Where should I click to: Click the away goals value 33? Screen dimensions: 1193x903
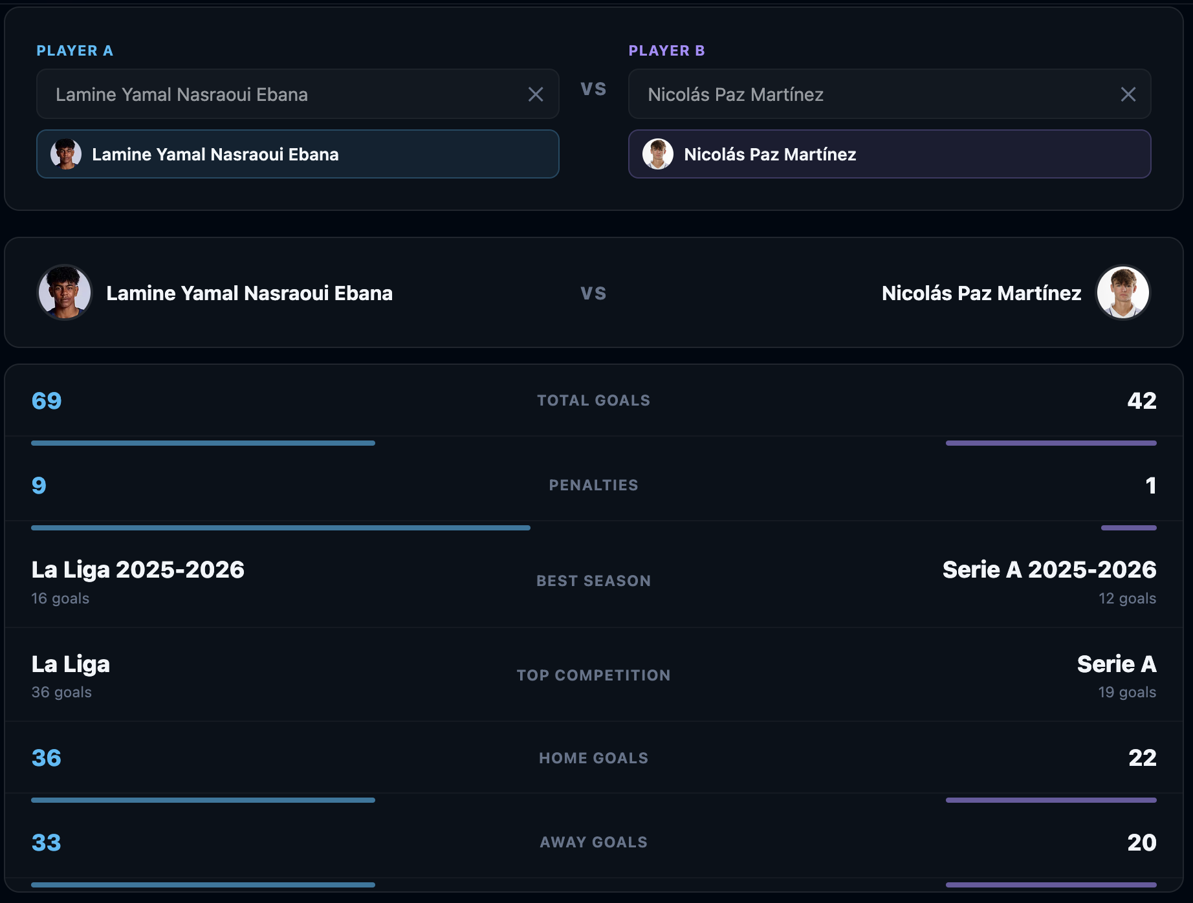[x=47, y=842]
